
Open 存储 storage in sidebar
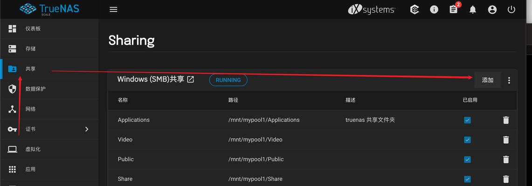tap(49, 49)
